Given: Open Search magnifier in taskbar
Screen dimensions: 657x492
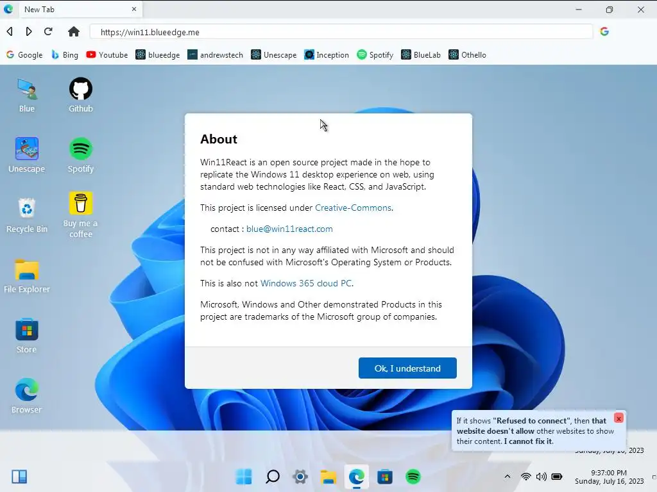Looking at the screenshot, I should pyautogui.click(x=272, y=477).
